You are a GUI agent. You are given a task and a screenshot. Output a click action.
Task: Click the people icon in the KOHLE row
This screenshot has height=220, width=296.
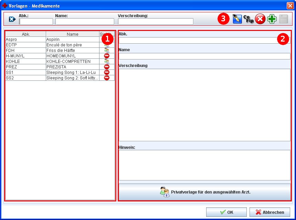pos(107,61)
